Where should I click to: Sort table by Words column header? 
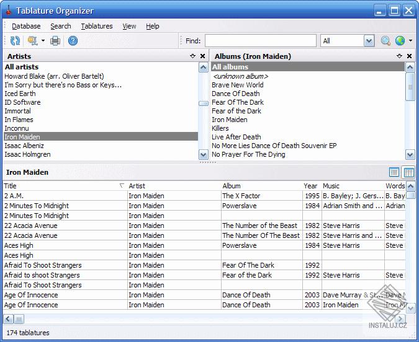pos(395,186)
